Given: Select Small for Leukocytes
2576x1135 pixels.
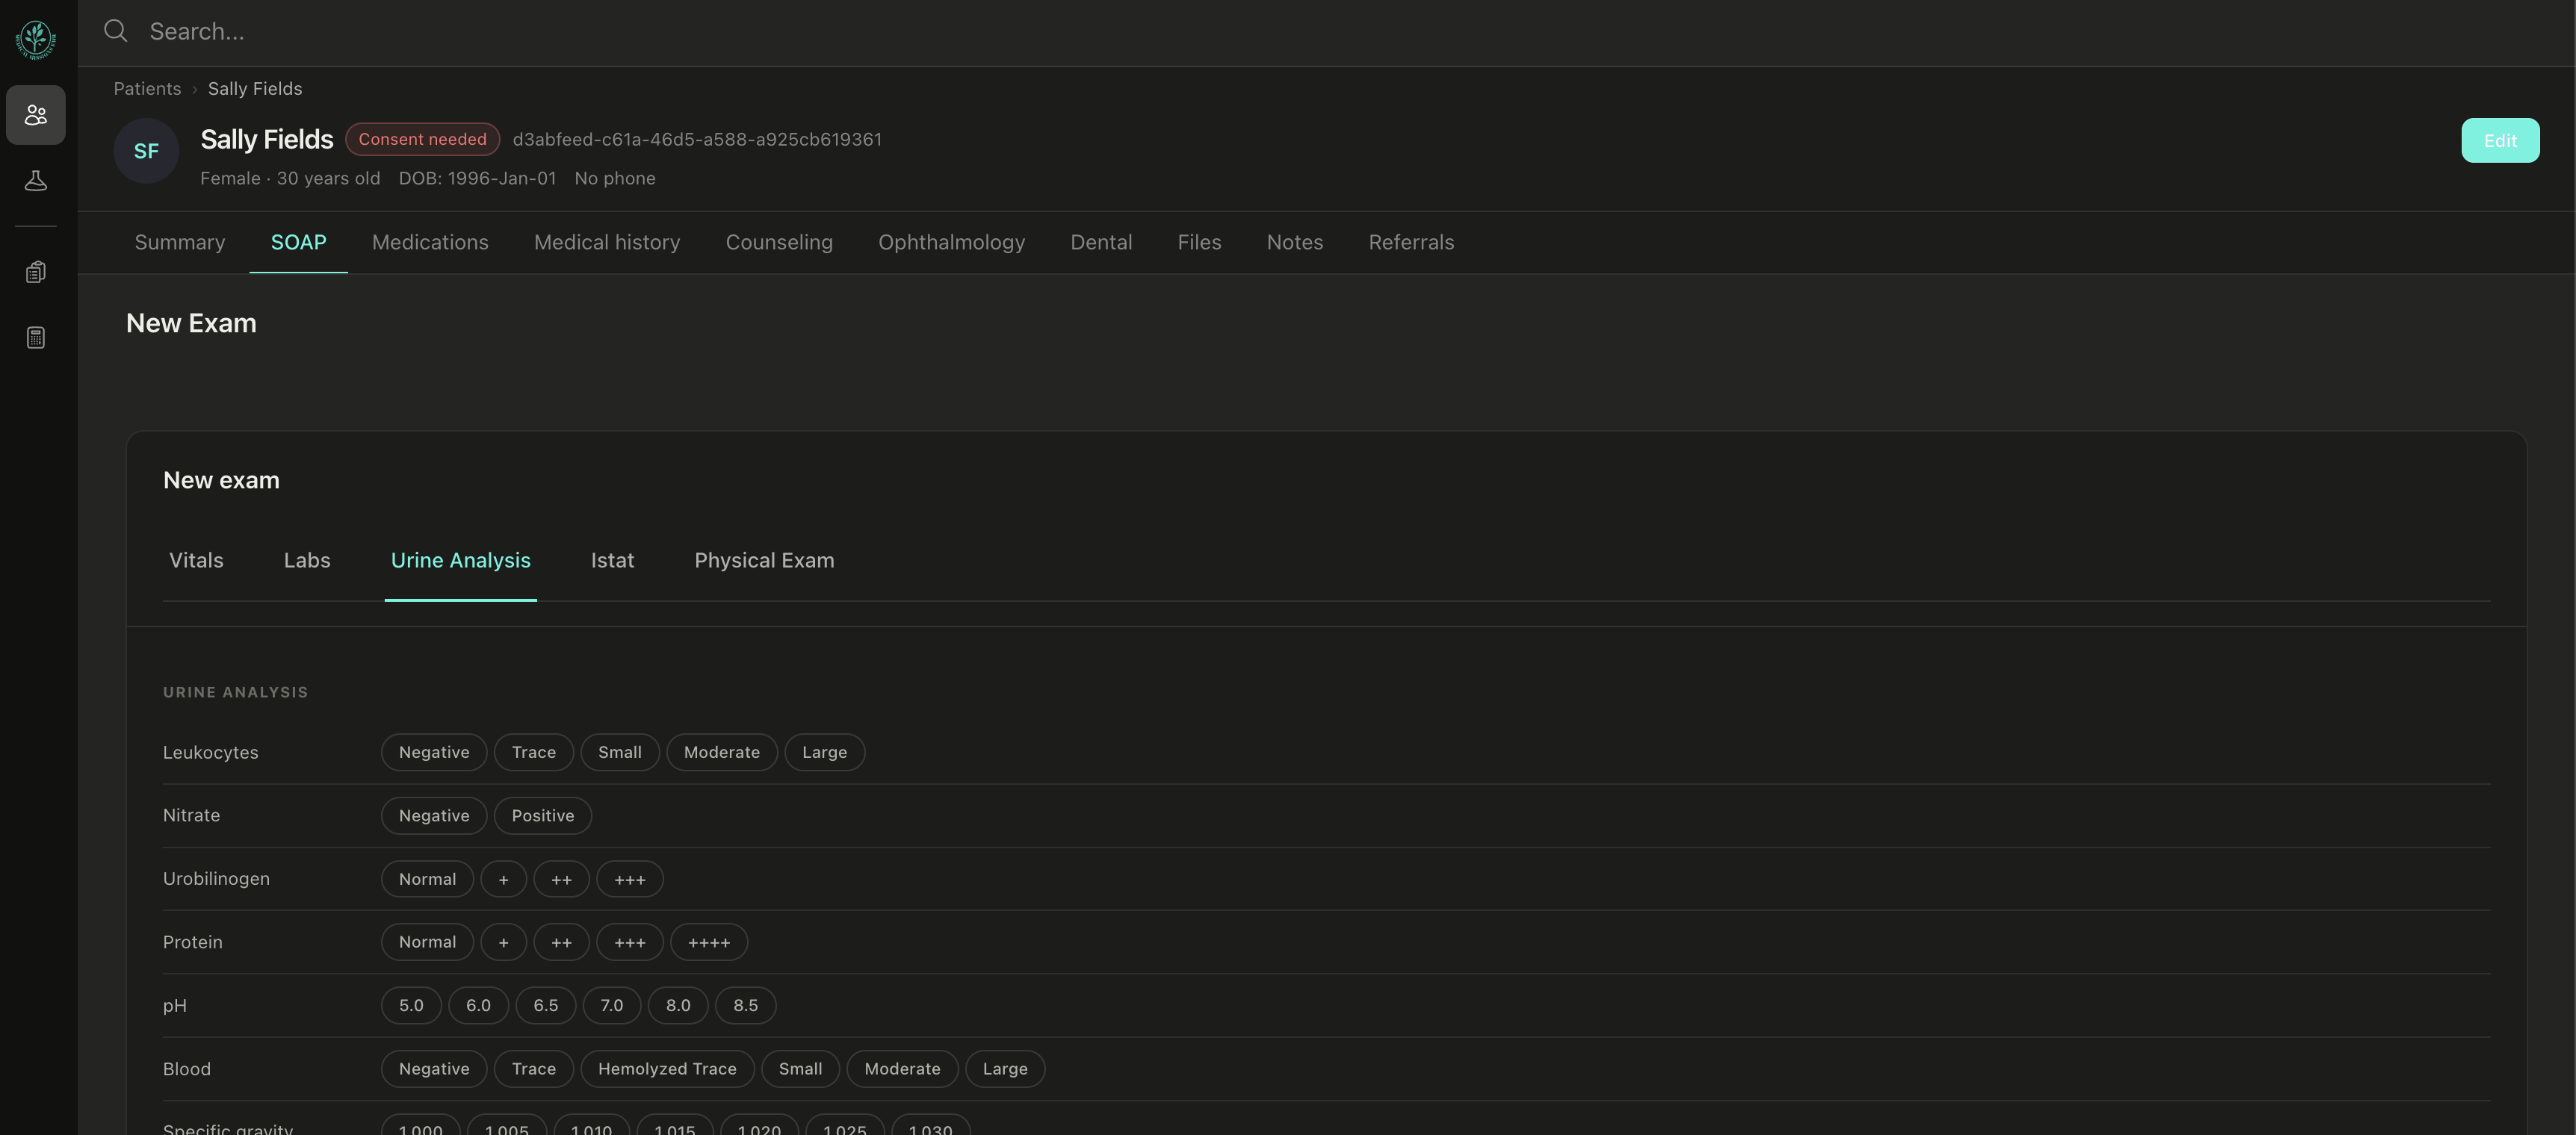Looking at the screenshot, I should (620, 753).
